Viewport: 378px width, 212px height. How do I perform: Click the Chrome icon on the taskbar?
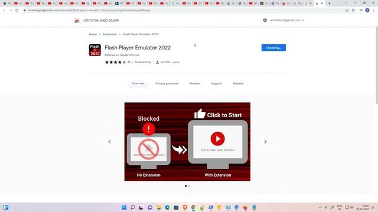point(193,207)
